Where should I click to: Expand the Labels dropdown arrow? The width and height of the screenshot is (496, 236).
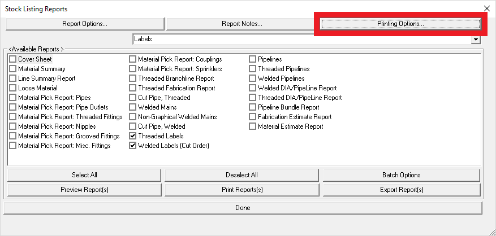tap(476, 39)
